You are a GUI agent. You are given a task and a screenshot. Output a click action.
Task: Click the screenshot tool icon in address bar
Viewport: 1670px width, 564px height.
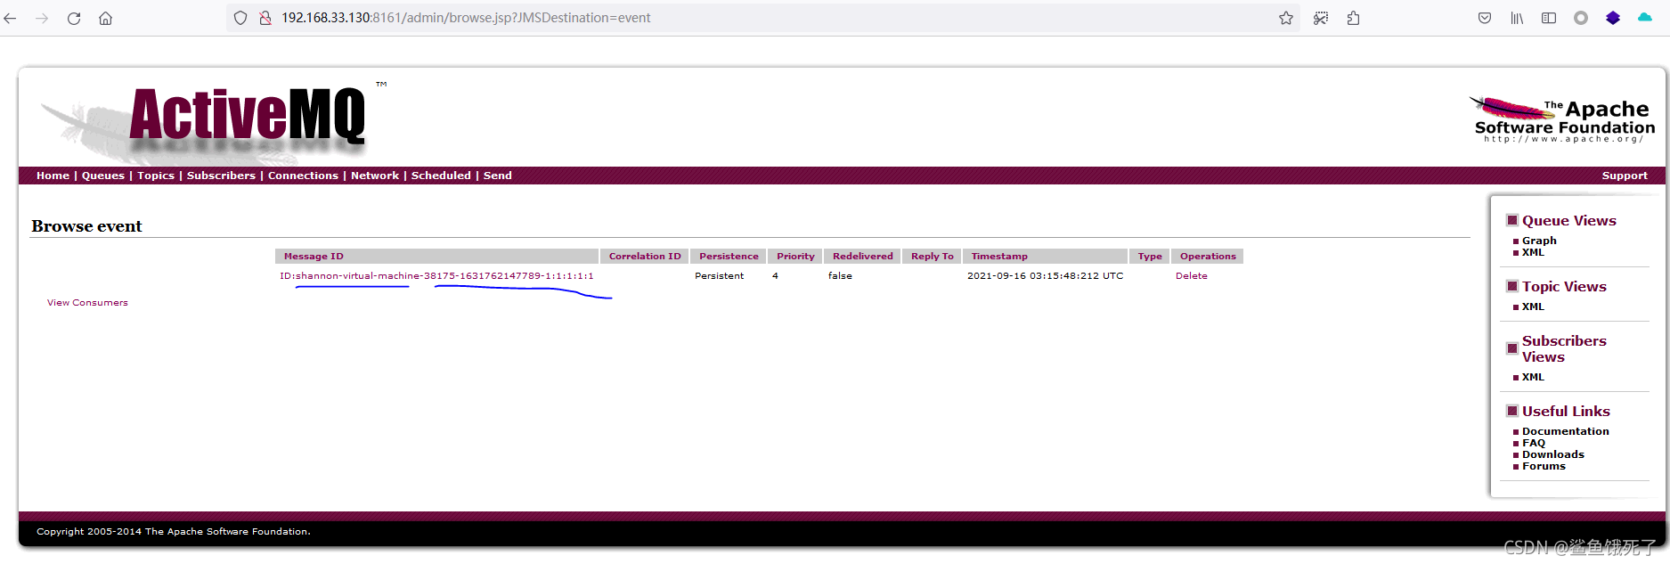(x=1321, y=18)
